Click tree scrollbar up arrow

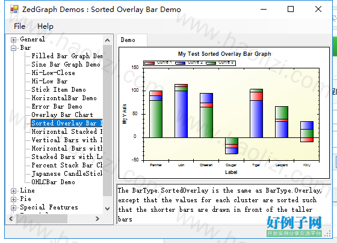click(x=108, y=40)
